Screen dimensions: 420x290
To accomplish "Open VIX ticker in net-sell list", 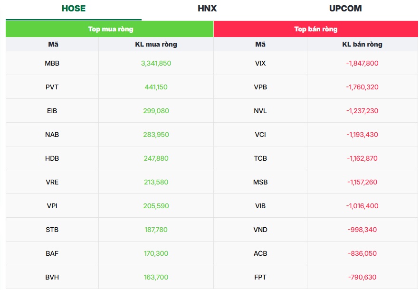I will click(260, 63).
